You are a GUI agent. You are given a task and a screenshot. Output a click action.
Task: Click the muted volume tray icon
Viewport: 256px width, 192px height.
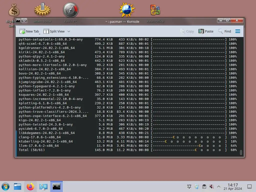pos(211,186)
